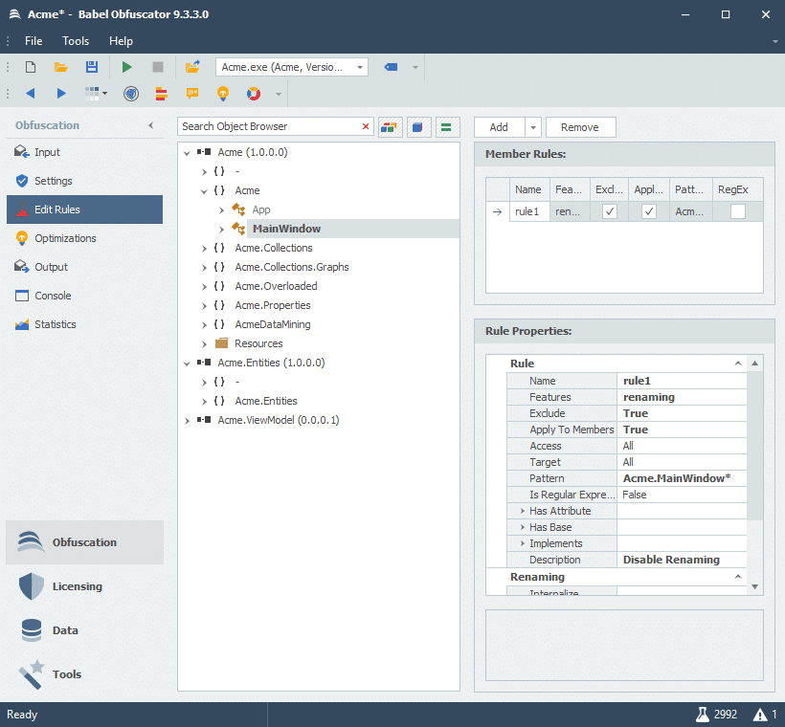The width and height of the screenshot is (785, 727).
Task: Collapse the Obfuscation side panel
Action: [x=150, y=125]
